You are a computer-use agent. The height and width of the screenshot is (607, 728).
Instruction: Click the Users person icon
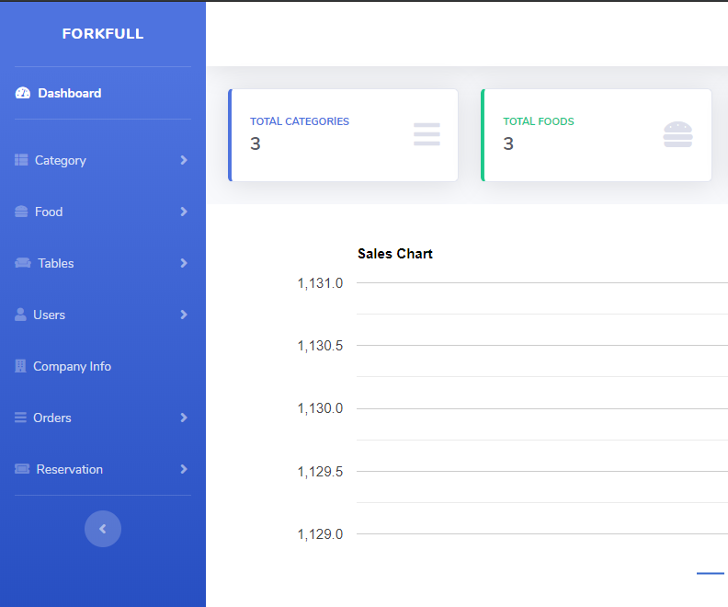coord(20,315)
